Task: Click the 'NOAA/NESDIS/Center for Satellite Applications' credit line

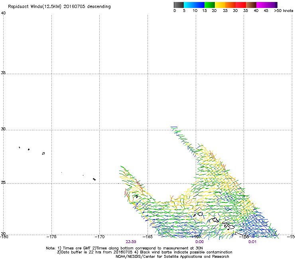Action: 172,257
